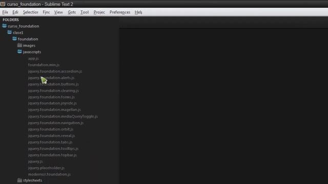Open jquery.foundation.clearing.js file

coord(53,91)
